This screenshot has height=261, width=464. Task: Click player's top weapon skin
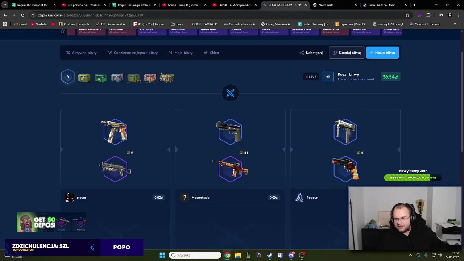115,131
